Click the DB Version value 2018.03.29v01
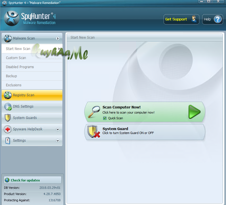Screen dimensions: 226x205 point(50,188)
